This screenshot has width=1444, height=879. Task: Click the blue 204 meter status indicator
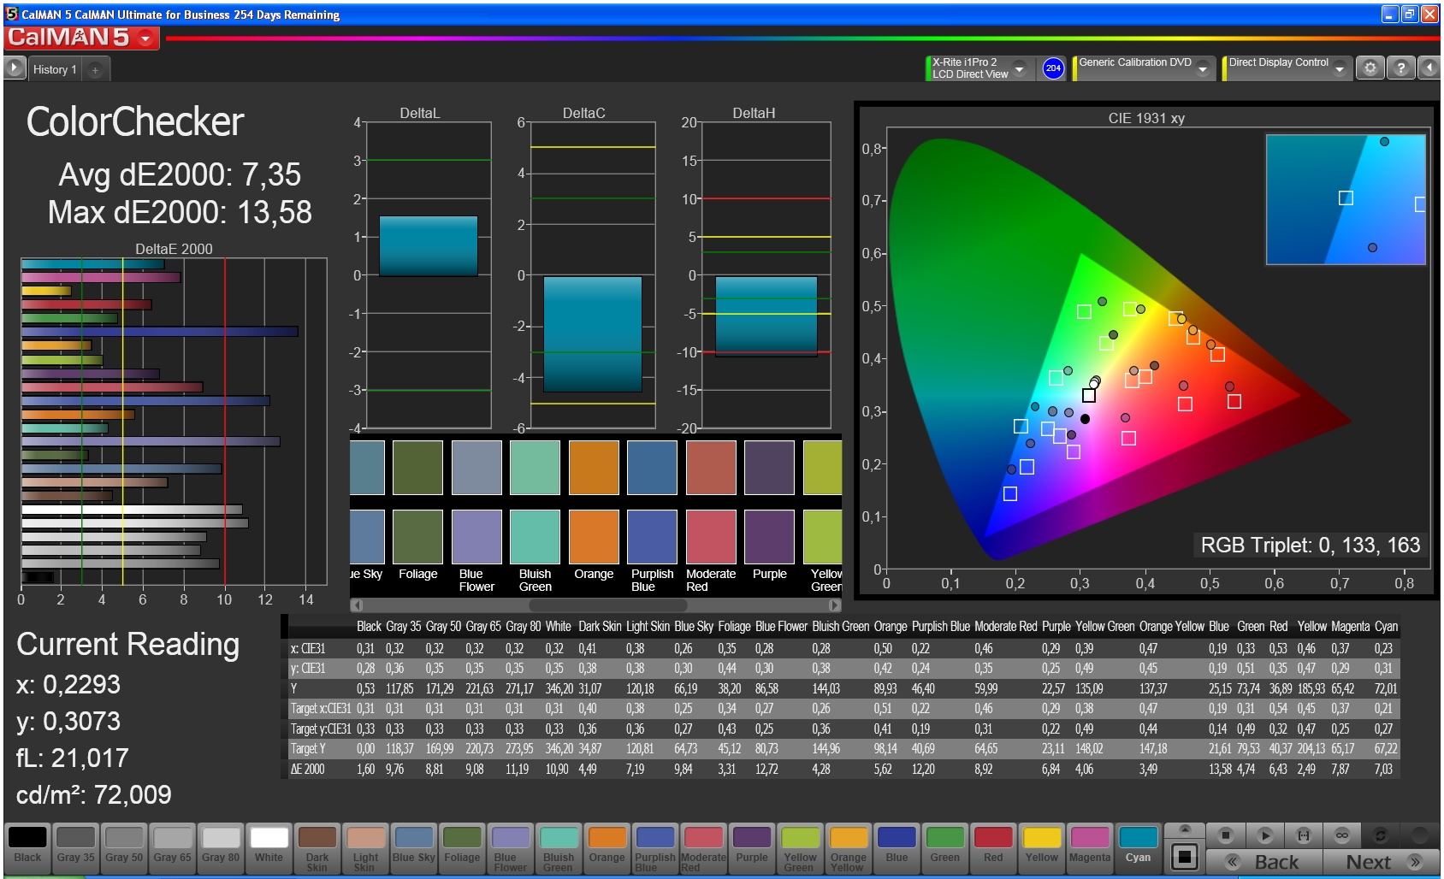[x=1053, y=68]
